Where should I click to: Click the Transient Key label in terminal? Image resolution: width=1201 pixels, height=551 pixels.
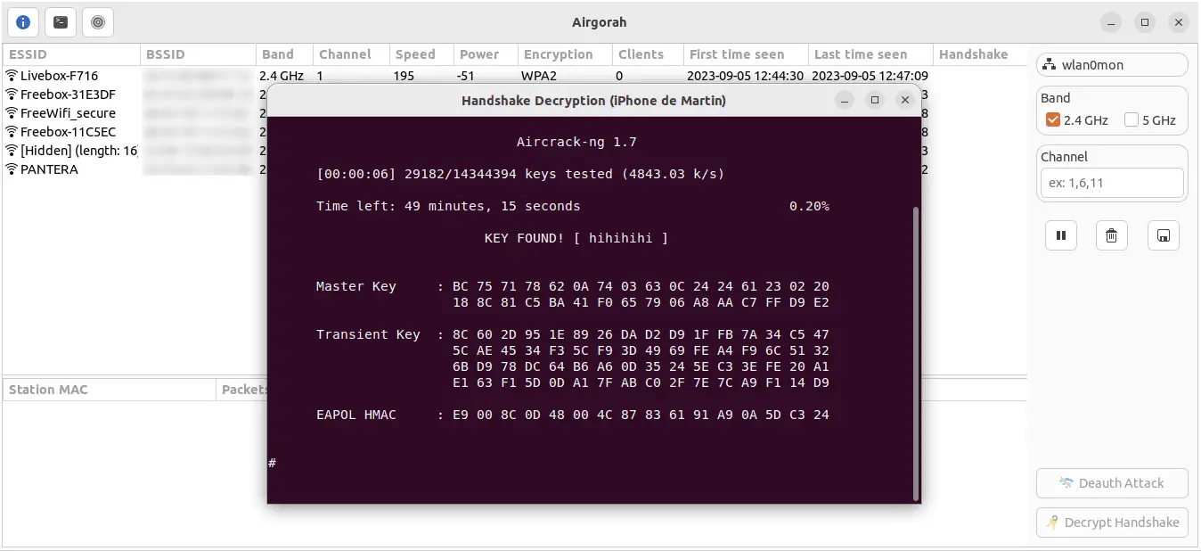368,334
